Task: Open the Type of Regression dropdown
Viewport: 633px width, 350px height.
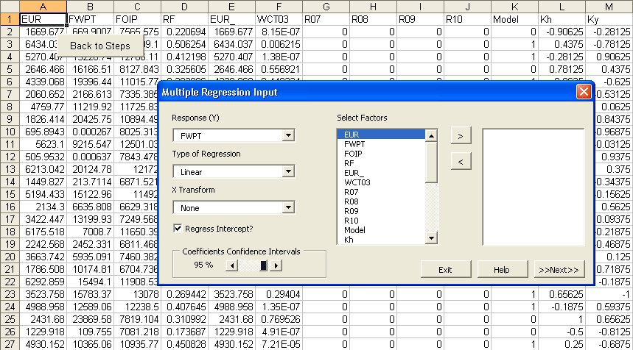Action: coord(288,171)
